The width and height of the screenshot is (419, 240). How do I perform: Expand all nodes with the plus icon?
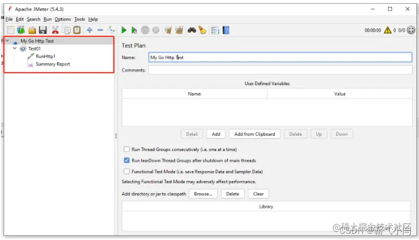point(90,30)
